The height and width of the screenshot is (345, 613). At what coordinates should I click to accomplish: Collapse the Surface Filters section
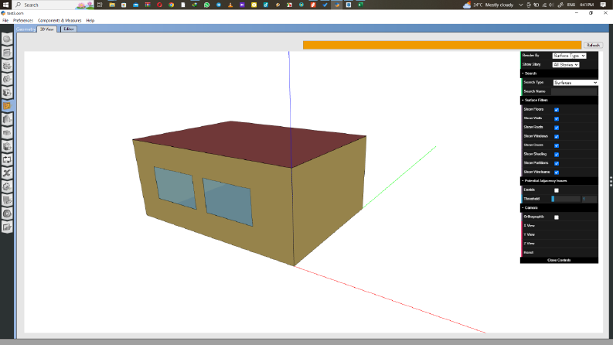559,100
